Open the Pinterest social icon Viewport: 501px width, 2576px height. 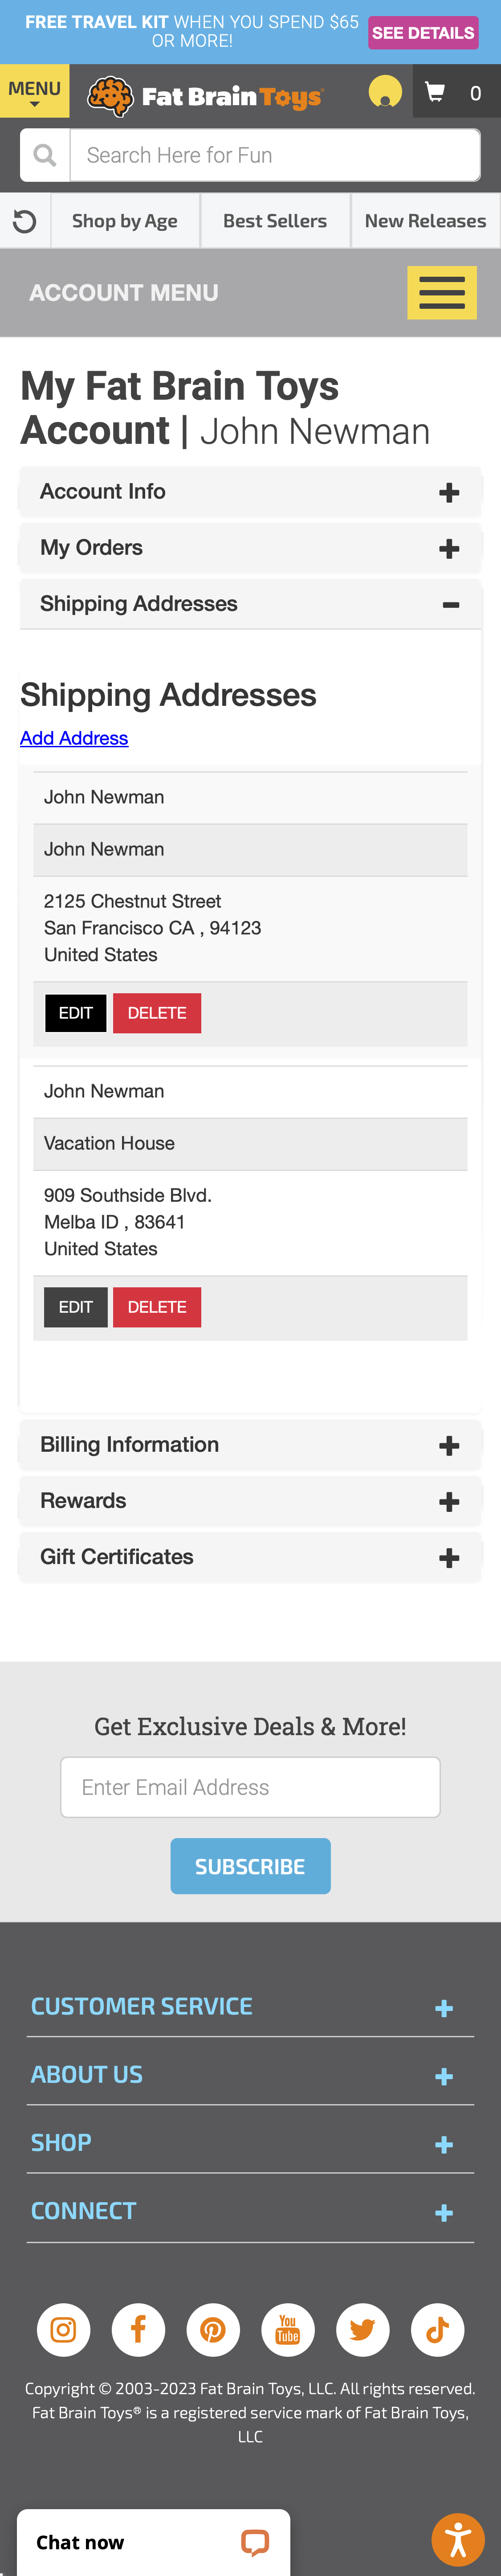[213, 2329]
